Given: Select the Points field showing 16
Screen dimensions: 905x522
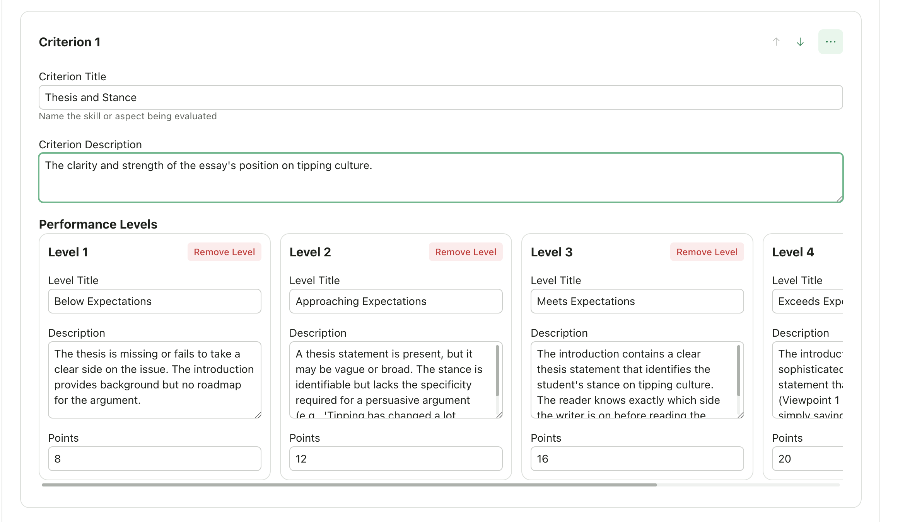Looking at the screenshot, I should (x=637, y=458).
